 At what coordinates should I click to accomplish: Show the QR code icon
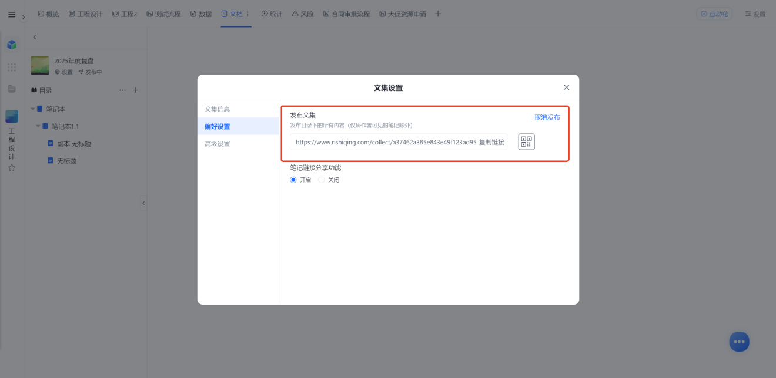point(526,142)
